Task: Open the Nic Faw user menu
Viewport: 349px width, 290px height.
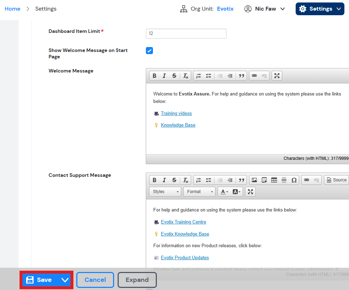Action: point(265,9)
